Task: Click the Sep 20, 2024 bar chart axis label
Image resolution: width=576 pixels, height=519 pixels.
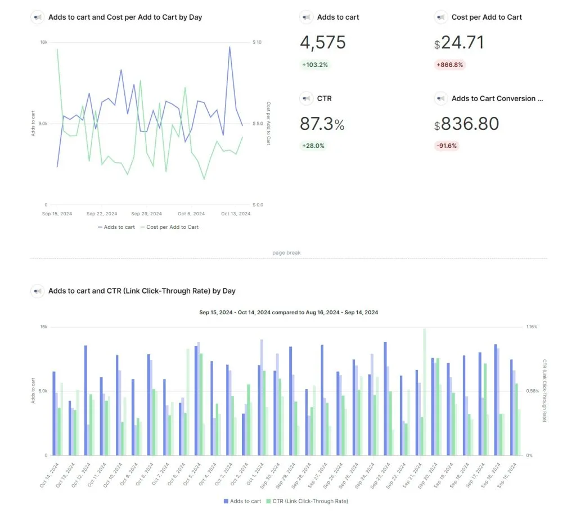Action: (427, 476)
